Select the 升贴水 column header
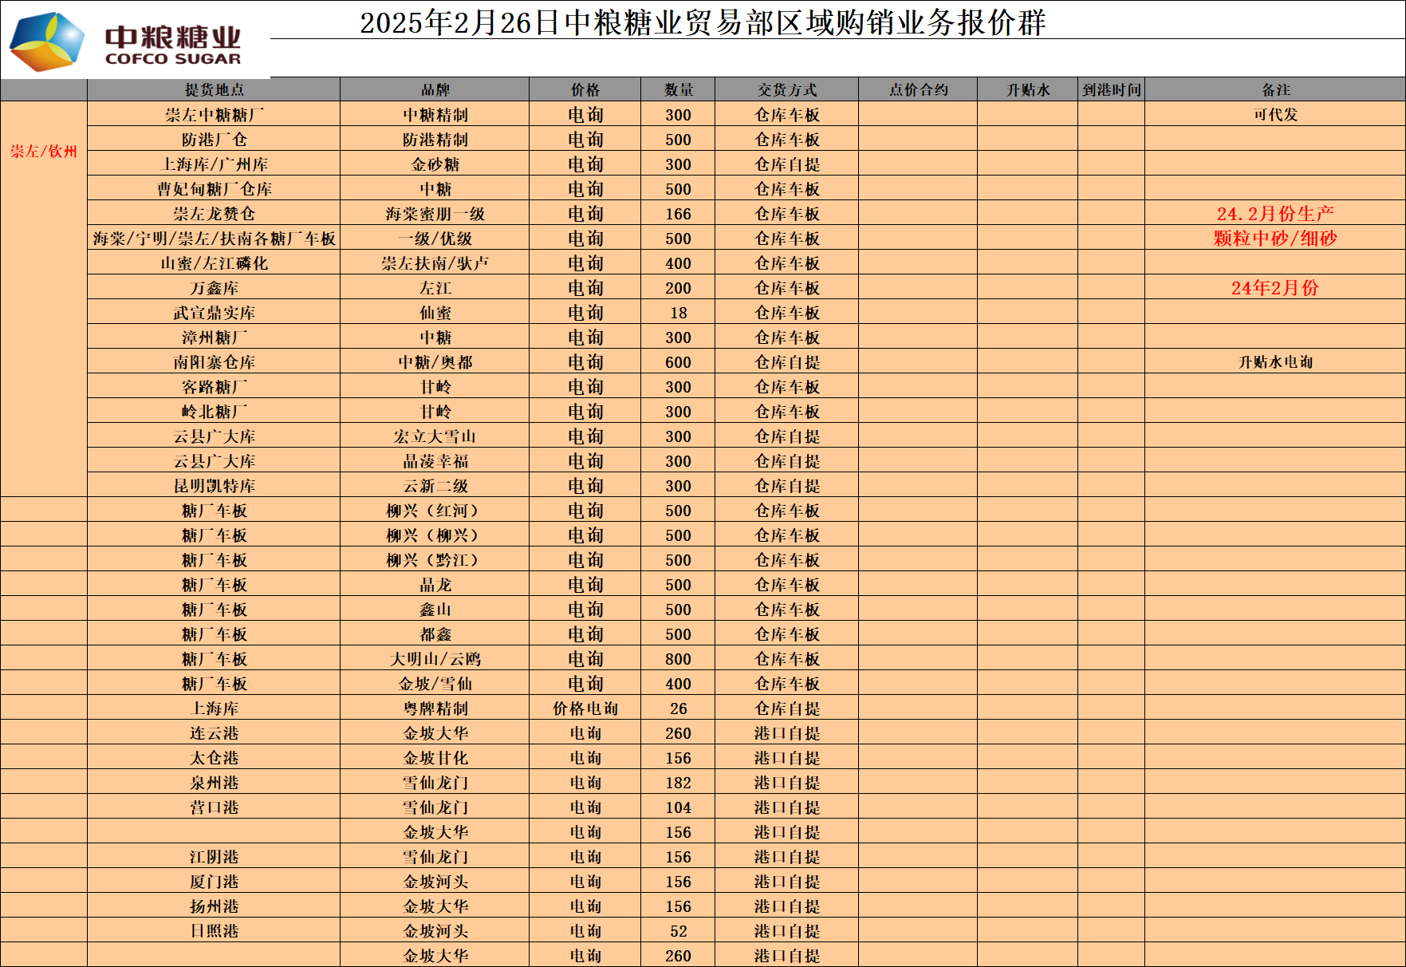1406x967 pixels. [x=1027, y=89]
